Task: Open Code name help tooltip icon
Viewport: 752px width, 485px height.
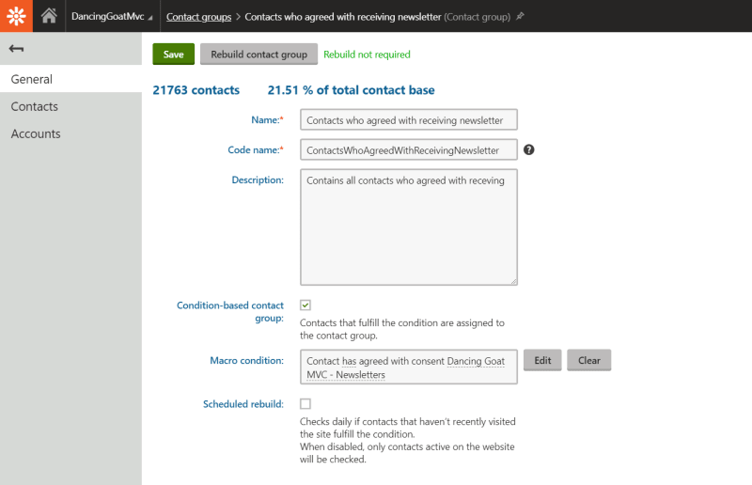Action: pyautogui.click(x=528, y=149)
